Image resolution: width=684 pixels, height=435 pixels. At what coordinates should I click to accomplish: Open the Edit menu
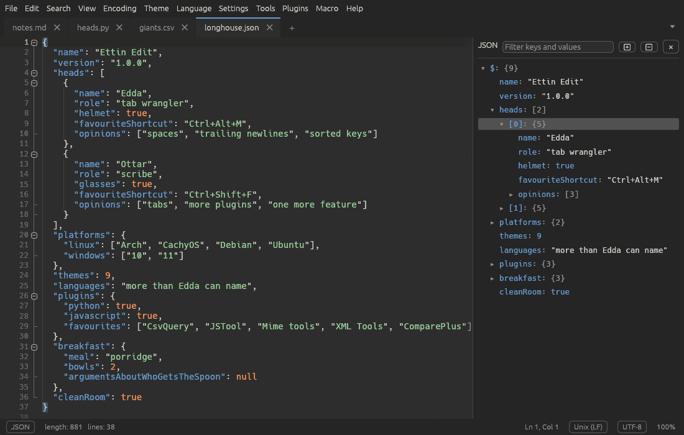pyautogui.click(x=32, y=8)
